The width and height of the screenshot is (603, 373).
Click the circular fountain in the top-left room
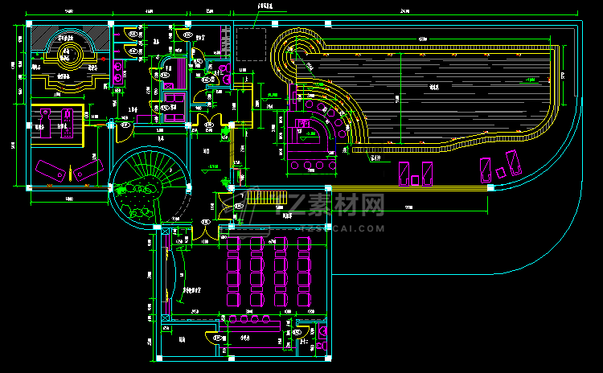pos(70,55)
